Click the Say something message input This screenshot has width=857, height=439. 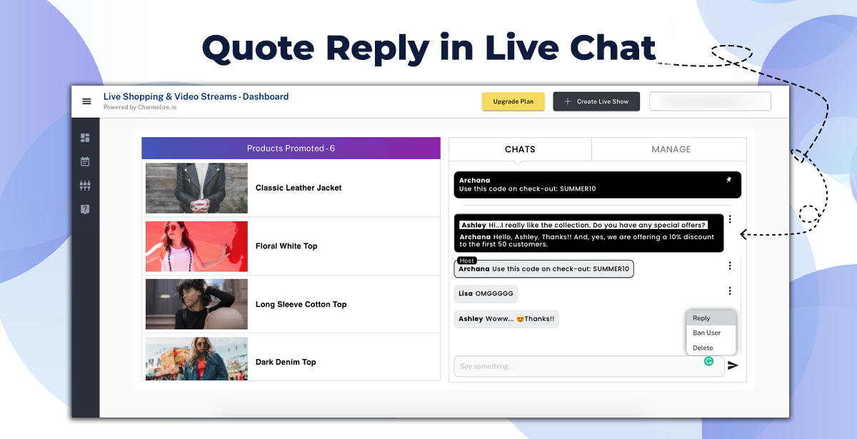pyautogui.click(x=589, y=366)
